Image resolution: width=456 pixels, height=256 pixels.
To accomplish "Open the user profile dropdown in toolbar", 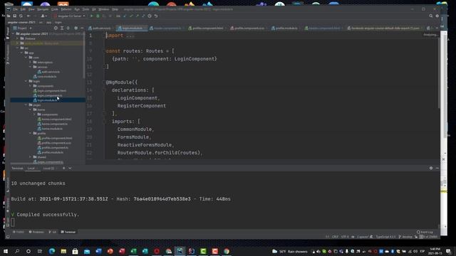I will (x=43, y=16).
